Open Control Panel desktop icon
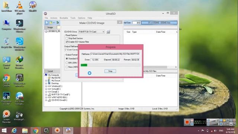238x134 pixels. 7,63
